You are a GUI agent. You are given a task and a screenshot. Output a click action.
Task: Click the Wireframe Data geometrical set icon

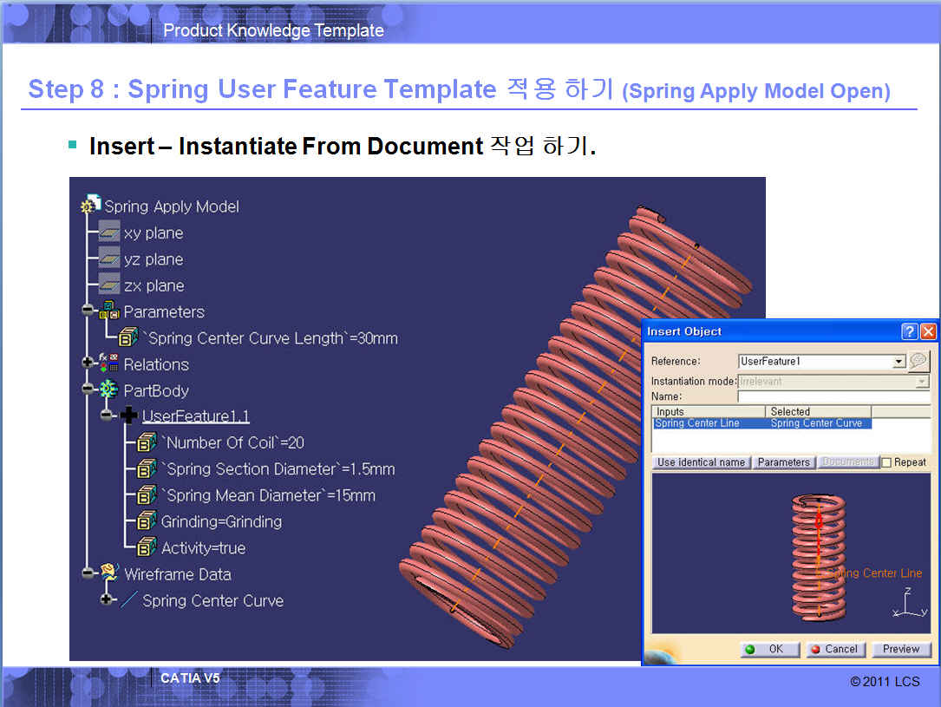(x=109, y=573)
